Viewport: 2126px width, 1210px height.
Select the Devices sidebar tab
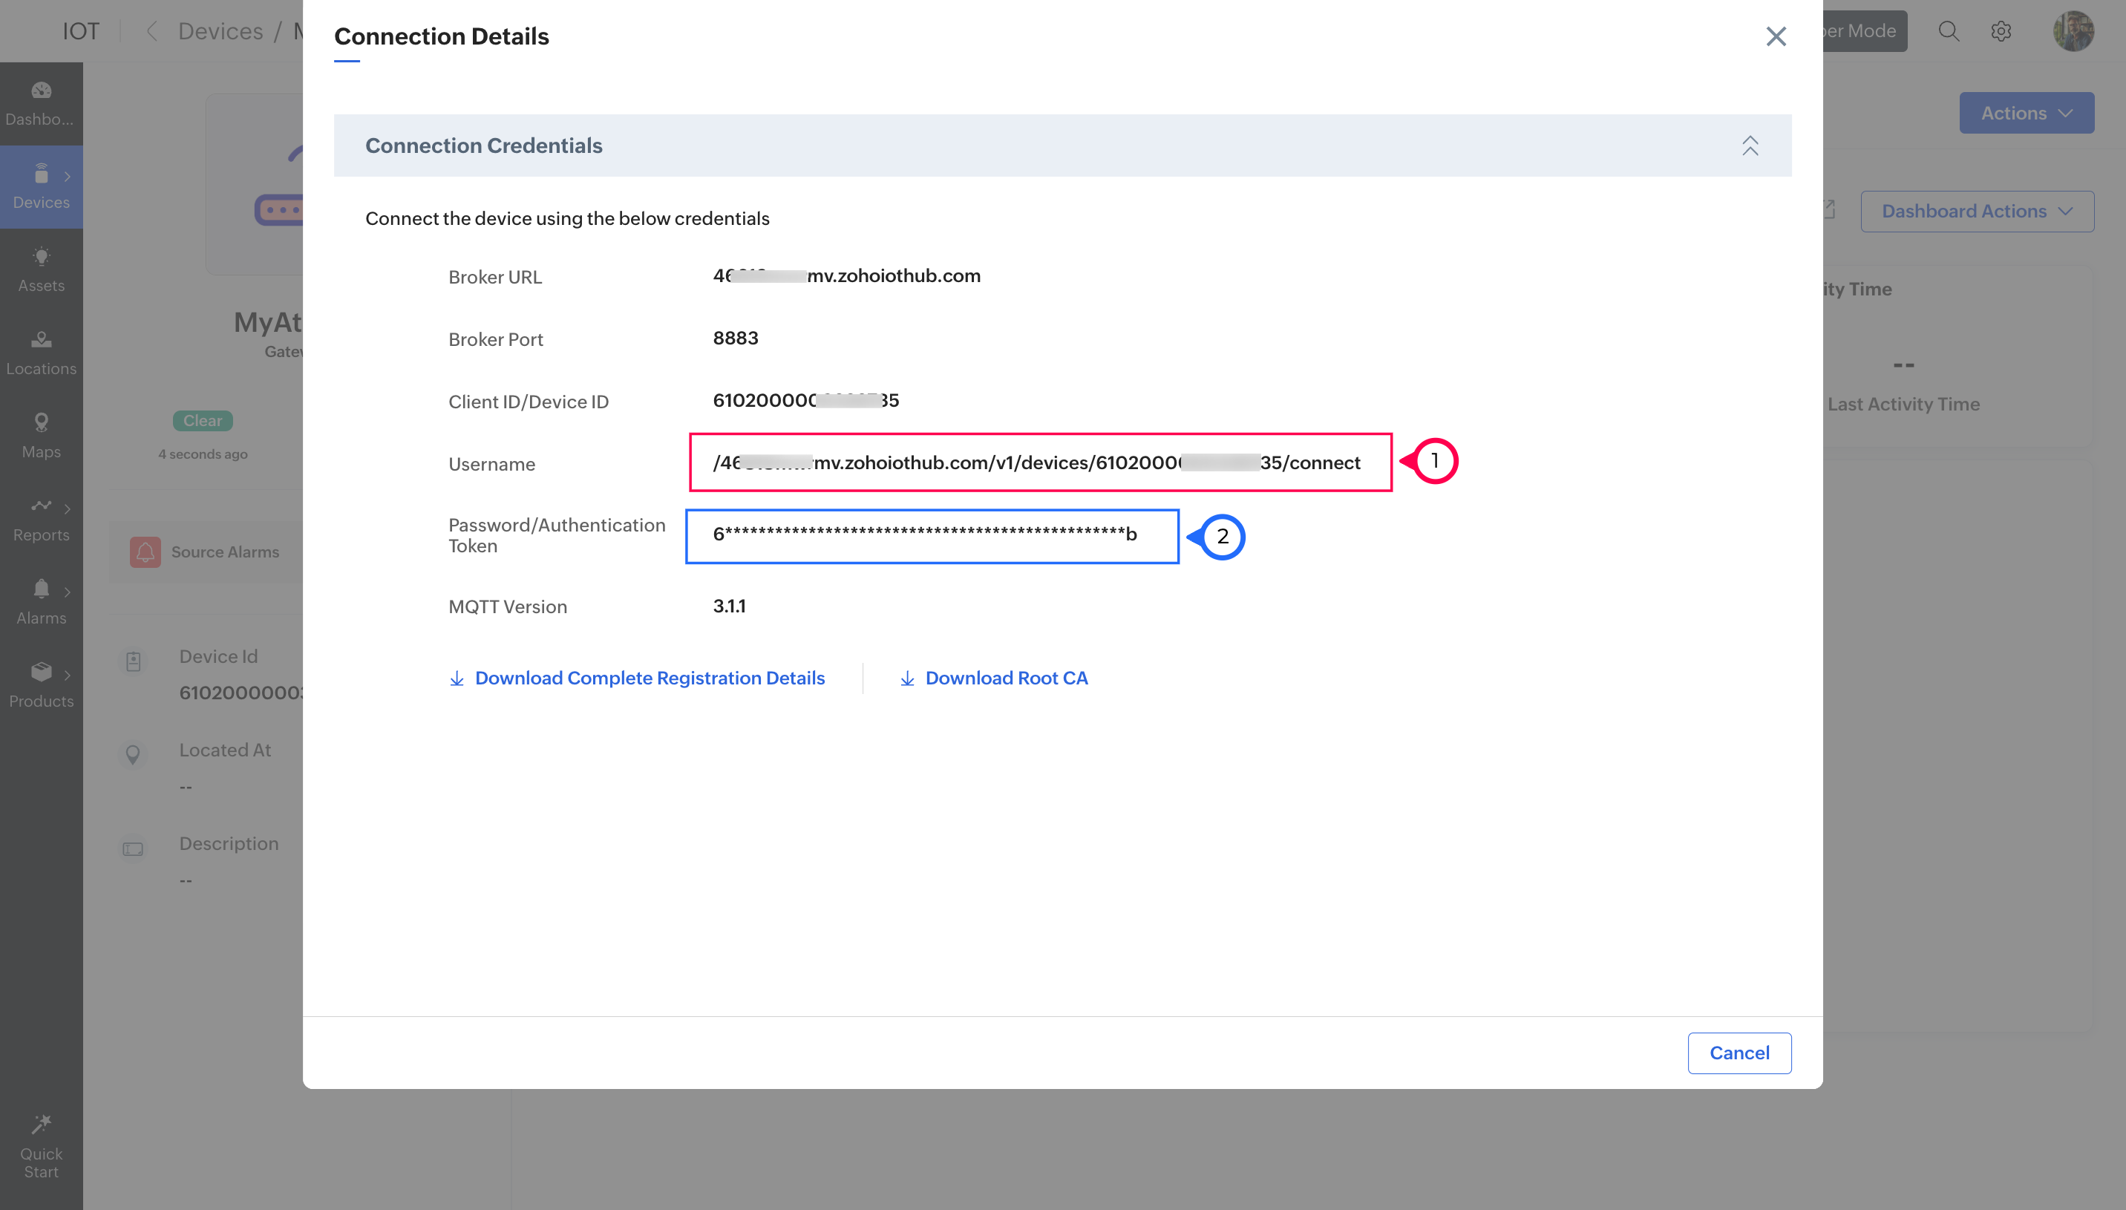41,186
